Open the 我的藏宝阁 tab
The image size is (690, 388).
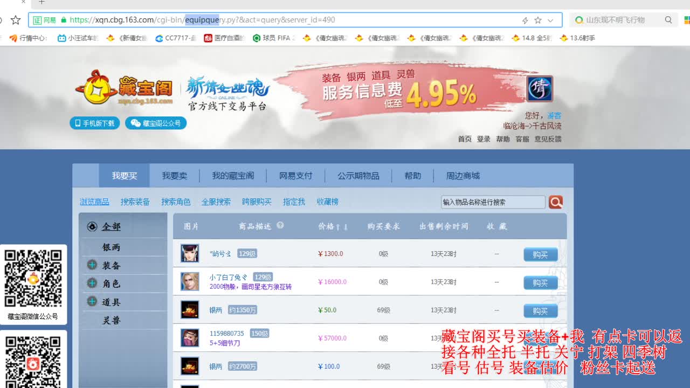tap(233, 175)
